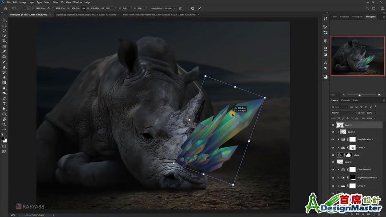386x217 pixels.
Task: Click the Navigator zoom slider handle
Action: coord(359,95)
